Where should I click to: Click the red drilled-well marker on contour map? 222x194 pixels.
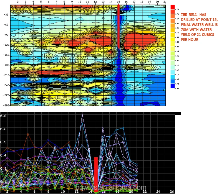coord(119,26)
